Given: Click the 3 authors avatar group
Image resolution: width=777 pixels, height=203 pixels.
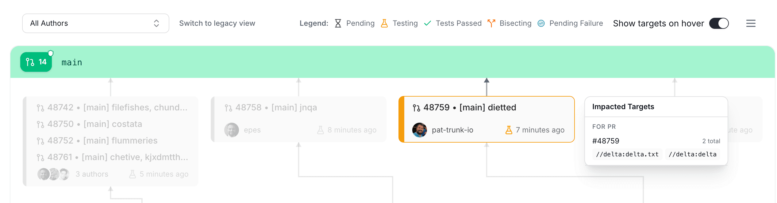Looking at the screenshot, I should [53, 174].
